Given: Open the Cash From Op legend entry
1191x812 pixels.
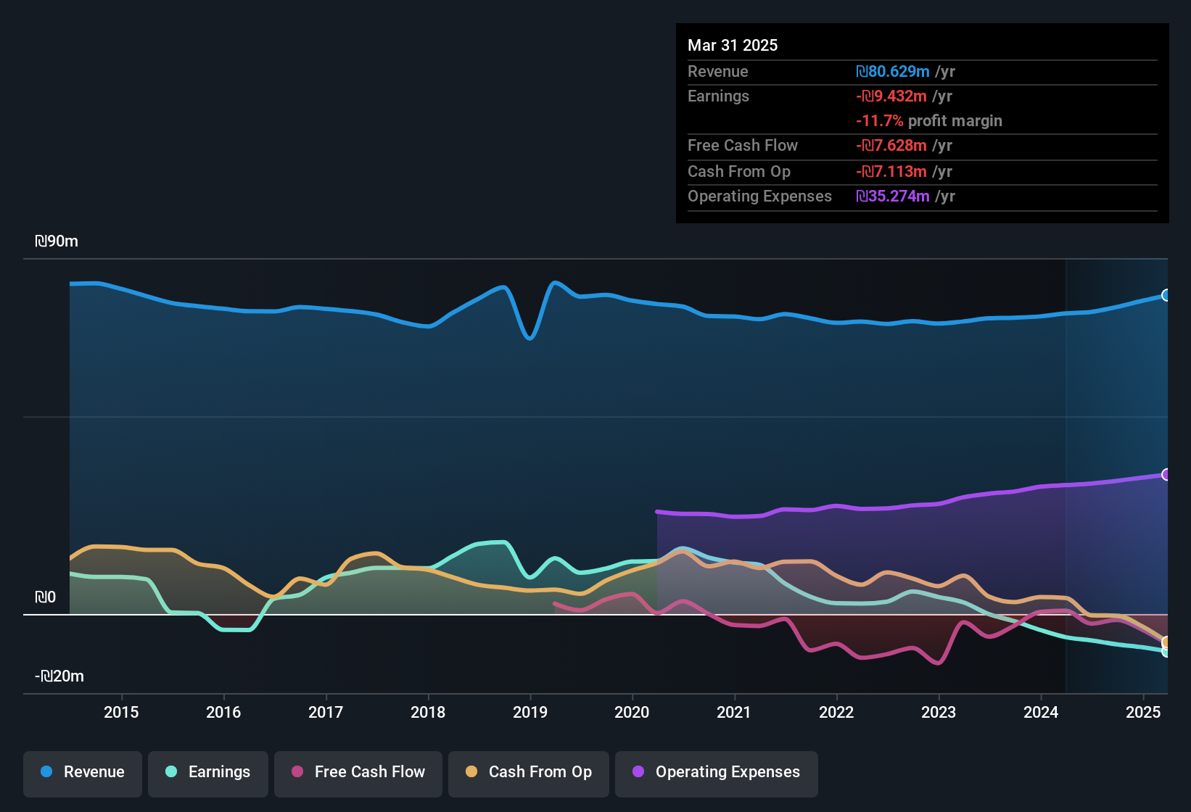Looking at the screenshot, I should (x=528, y=772).
